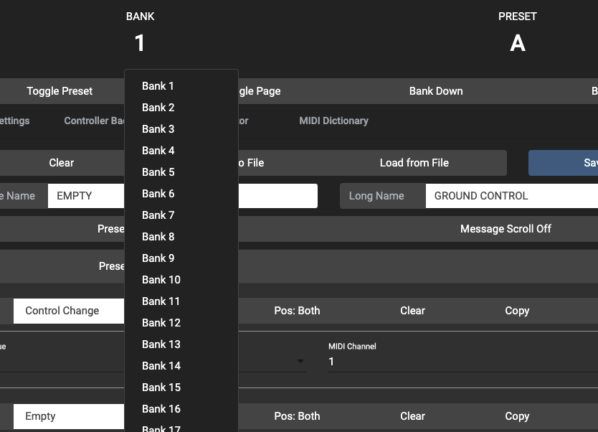Click Load from File button
This screenshot has width=598, height=432.
click(414, 163)
